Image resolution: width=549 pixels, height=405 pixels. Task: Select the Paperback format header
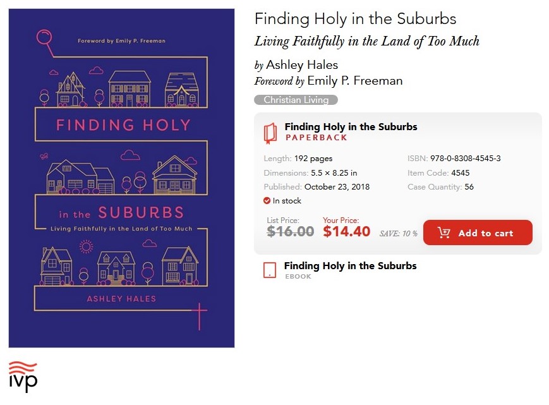coord(316,137)
